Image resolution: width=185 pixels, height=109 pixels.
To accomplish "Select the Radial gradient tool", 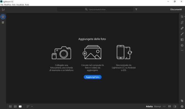I will (x=182, y=45).
